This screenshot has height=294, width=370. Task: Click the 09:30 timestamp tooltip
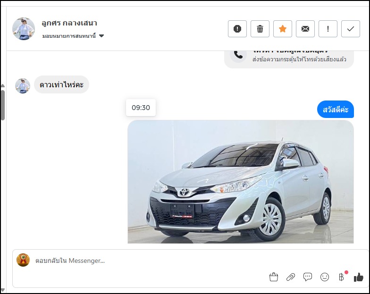click(x=141, y=108)
